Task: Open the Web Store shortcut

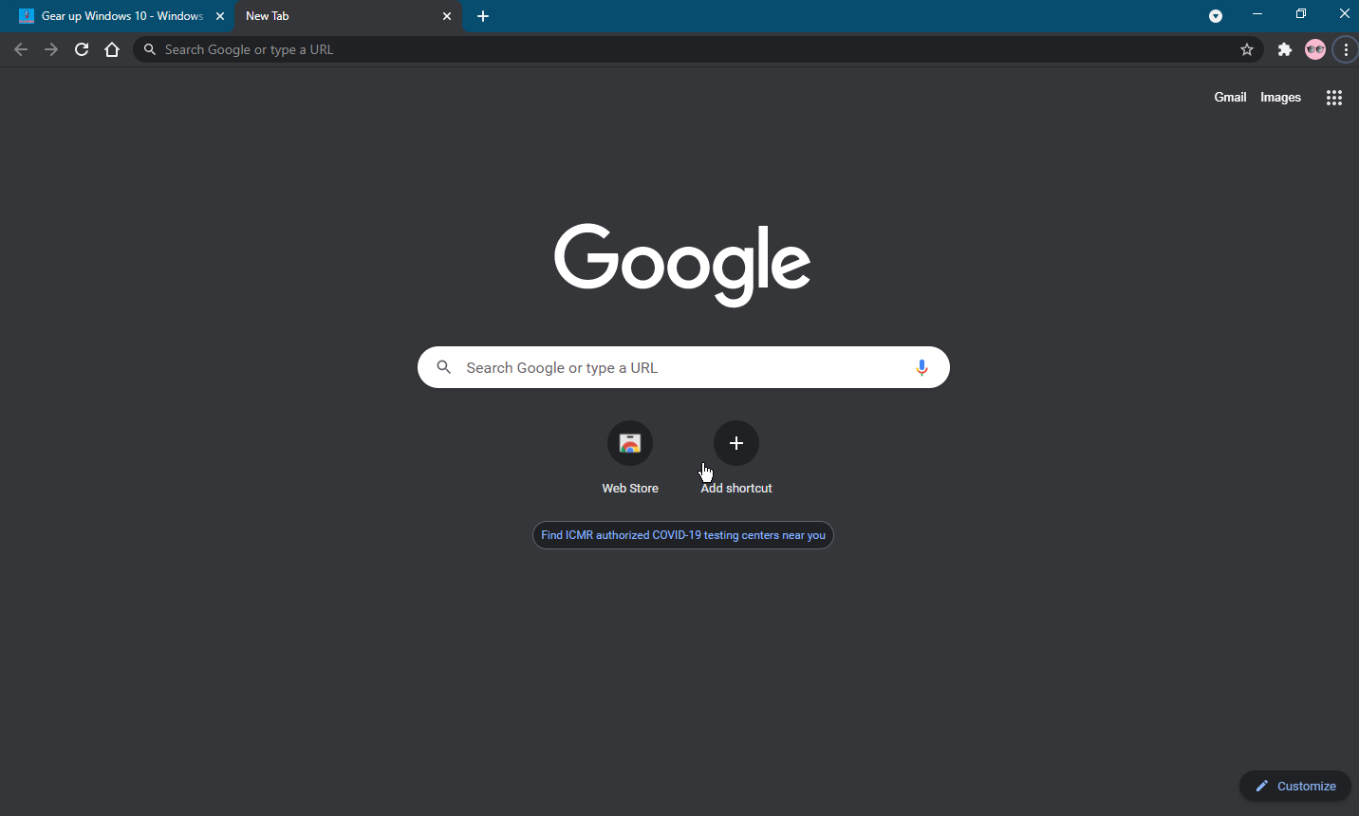Action: 630,459
